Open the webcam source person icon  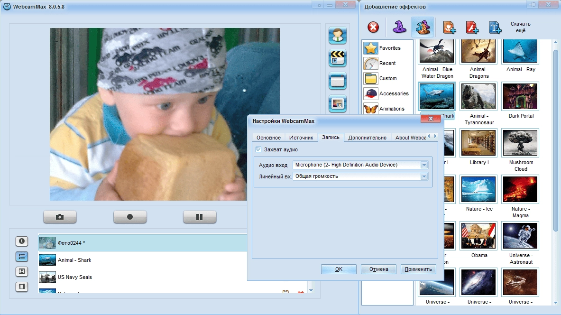337,36
